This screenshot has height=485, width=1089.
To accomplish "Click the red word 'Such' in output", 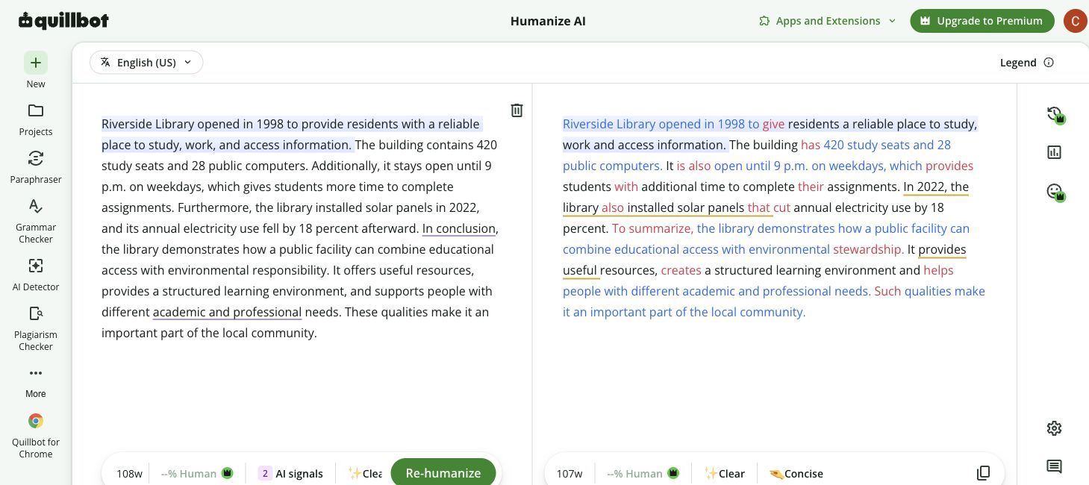I will pos(887,291).
